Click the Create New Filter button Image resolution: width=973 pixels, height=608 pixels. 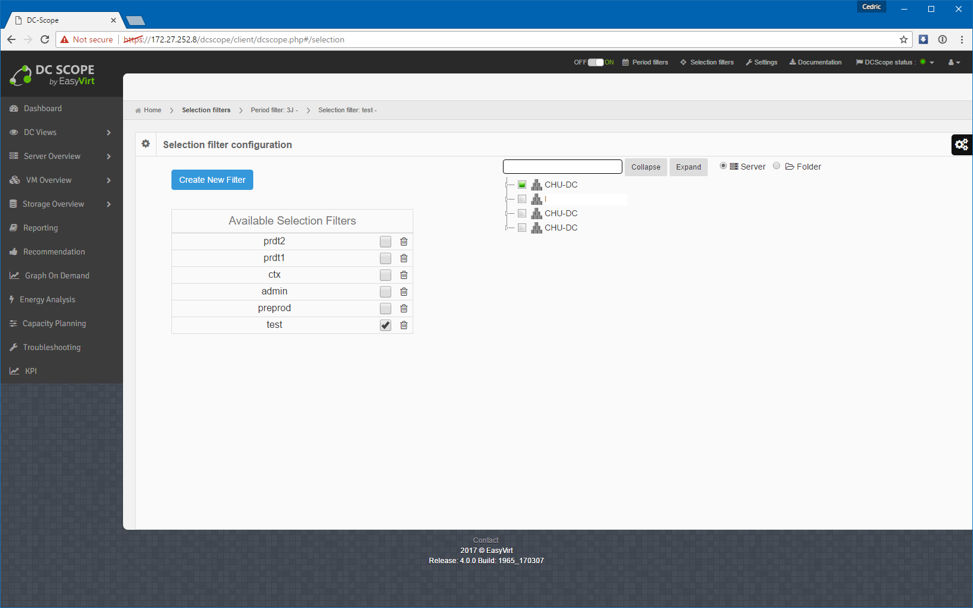[x=212, y=180]
